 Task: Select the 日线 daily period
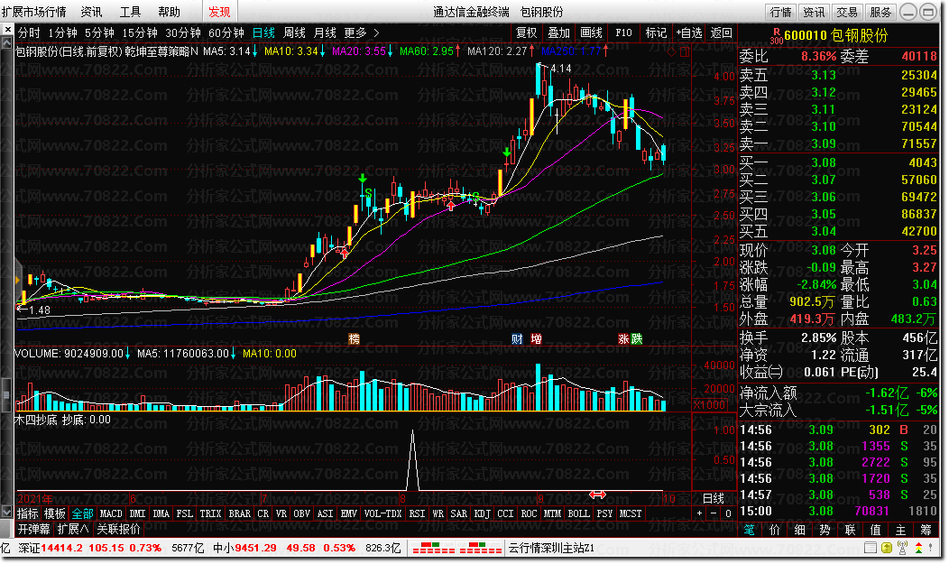click(263, 32)
